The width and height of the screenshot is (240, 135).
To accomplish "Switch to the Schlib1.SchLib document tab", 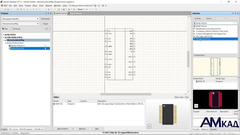I will (x=60, y=13).
